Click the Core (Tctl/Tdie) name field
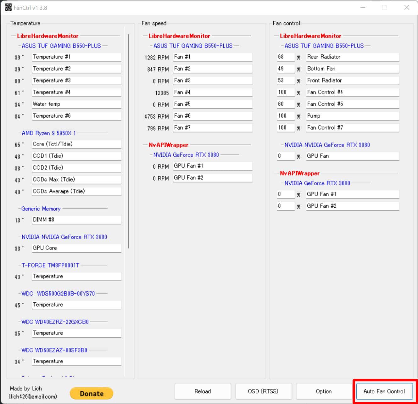The height and width of the screenshot is (404, 418). 76,144
